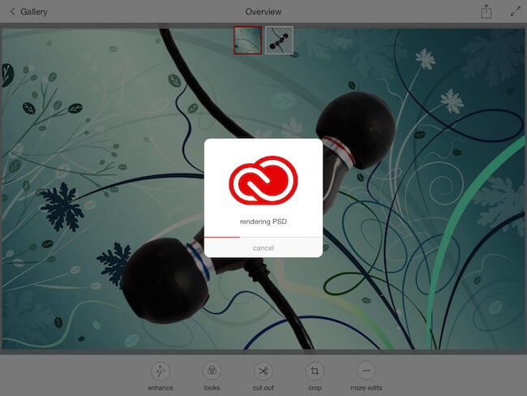Open the looks filters tool
The image size is (527, 396).
click(x=212, y=377)
